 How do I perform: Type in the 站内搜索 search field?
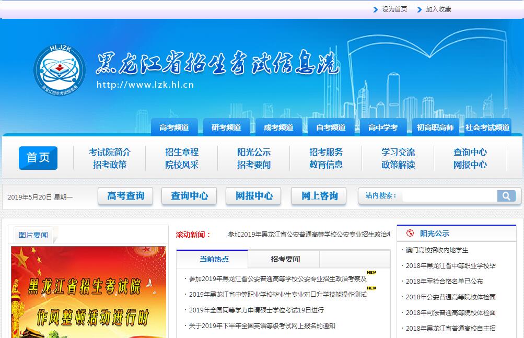click(x=449, y=196)
